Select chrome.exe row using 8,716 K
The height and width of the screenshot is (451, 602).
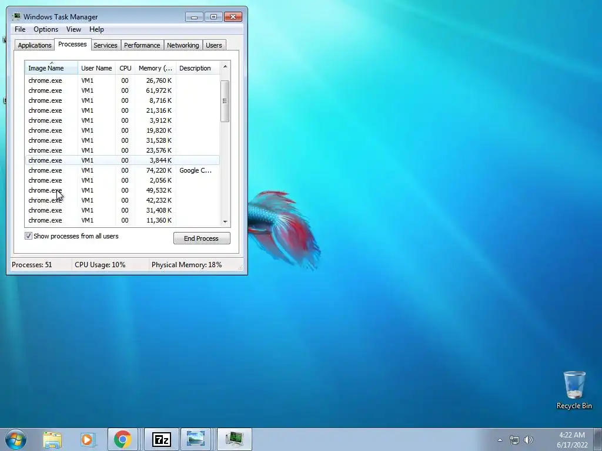[122, 100]
